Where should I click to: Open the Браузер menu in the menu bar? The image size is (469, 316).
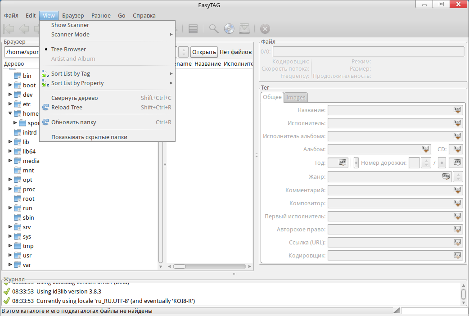[x=73, y=15]
